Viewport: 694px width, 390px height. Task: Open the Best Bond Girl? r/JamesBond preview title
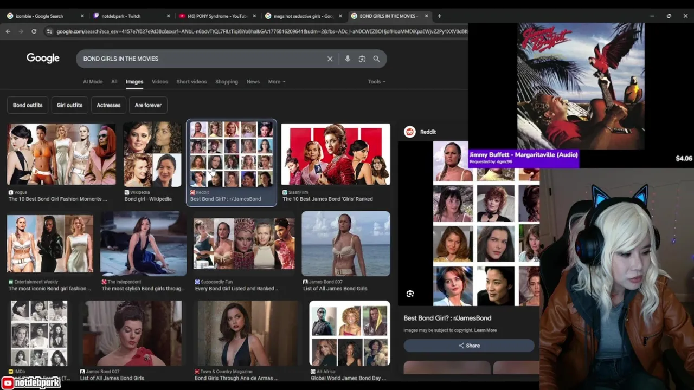point(447,318)
